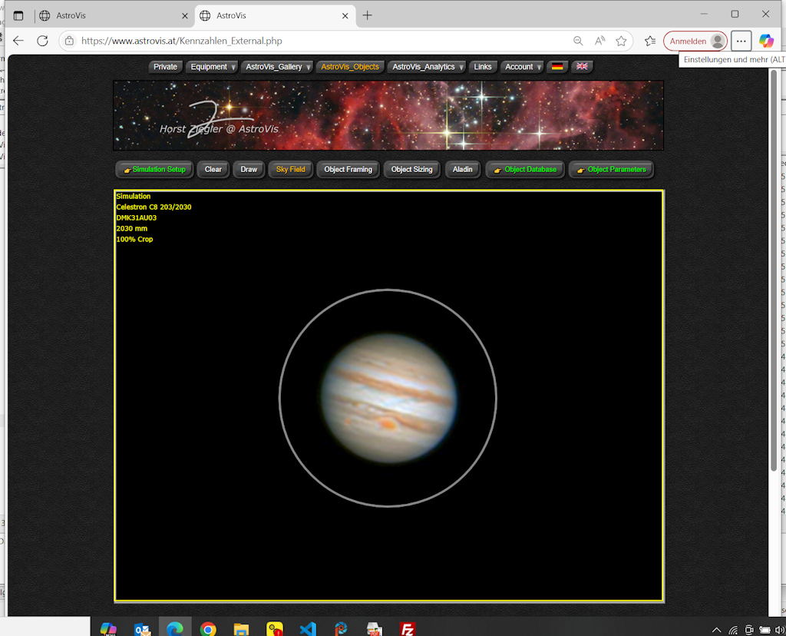Viewport: 786px width, 636px height.
Task: Expand the Equipment dropdown menu
Action: click(213, 67)
